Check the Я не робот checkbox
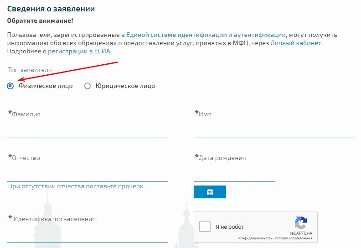Viewport: 361px width, 248px height. point(205,227)
